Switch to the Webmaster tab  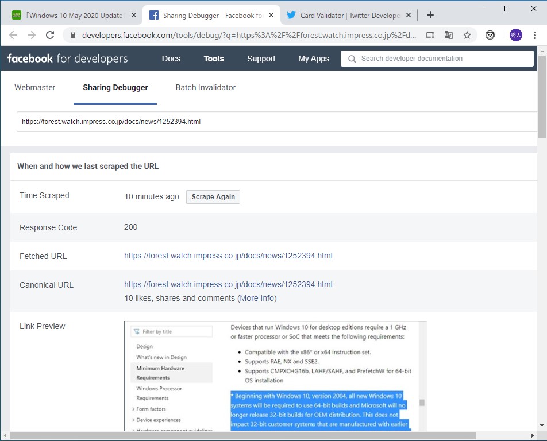pos(34,87)
